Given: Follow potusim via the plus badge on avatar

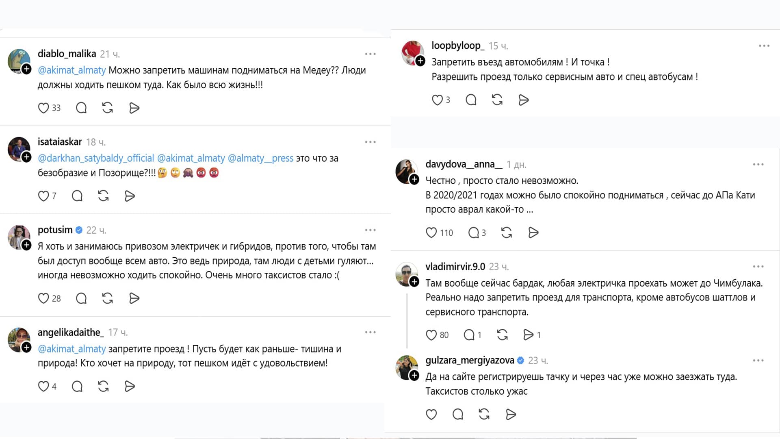Looking at the screenshot, I should [27, 245].
